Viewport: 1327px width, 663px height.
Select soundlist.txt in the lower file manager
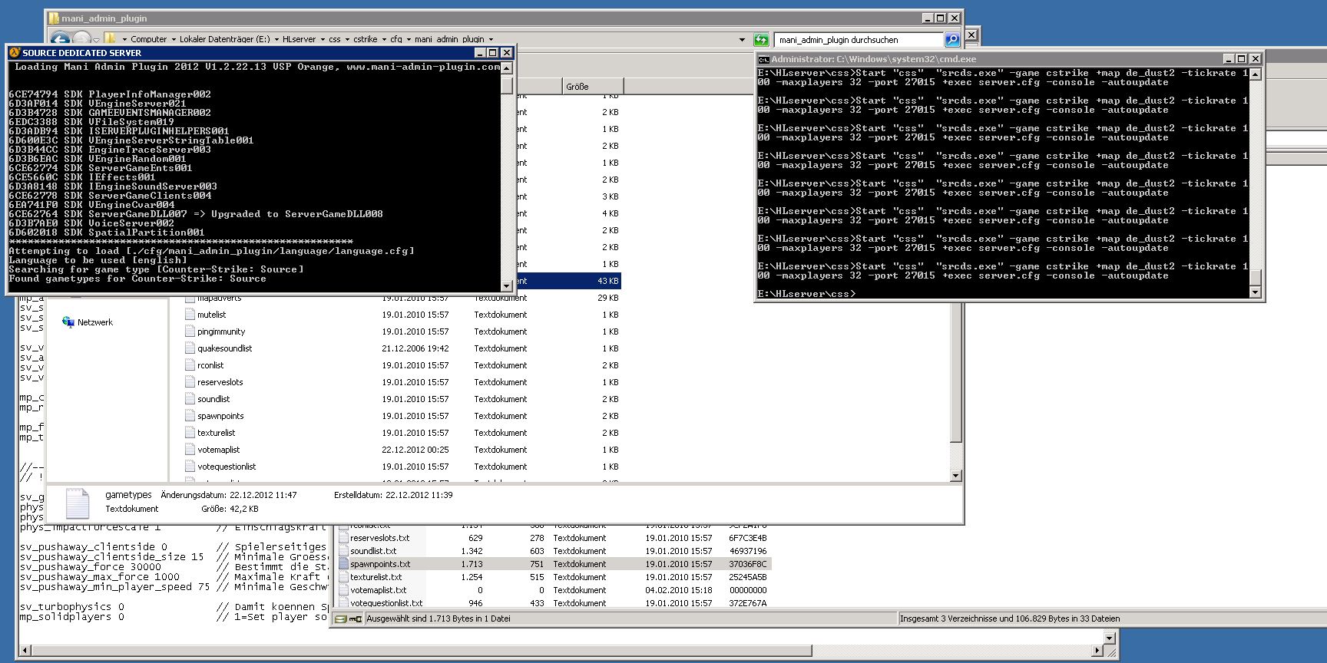pyautogui.click(x=373, y=551)
